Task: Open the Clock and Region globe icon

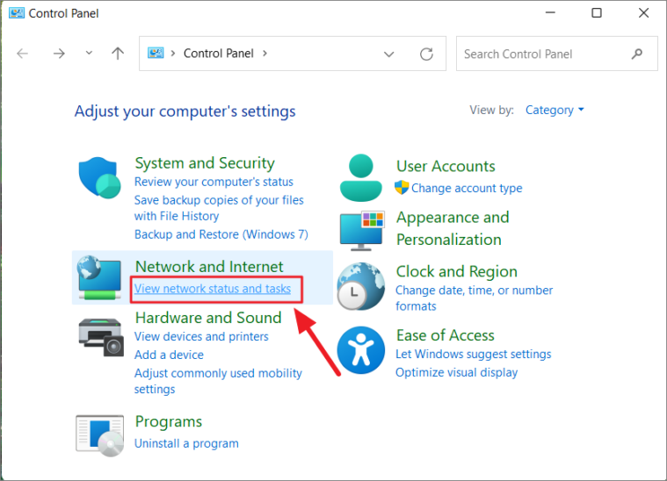Action: 360,285
